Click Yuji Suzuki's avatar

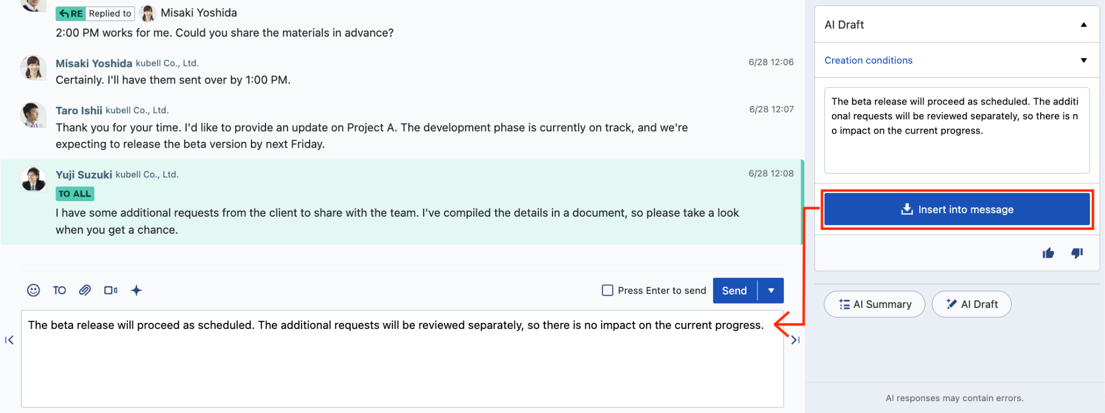[33, 179]
